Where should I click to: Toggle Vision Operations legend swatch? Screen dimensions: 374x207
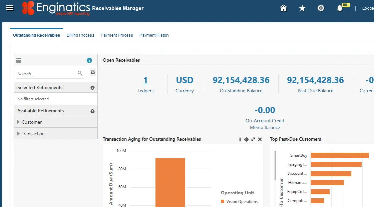pyautogui.click(x=223, y=201)
